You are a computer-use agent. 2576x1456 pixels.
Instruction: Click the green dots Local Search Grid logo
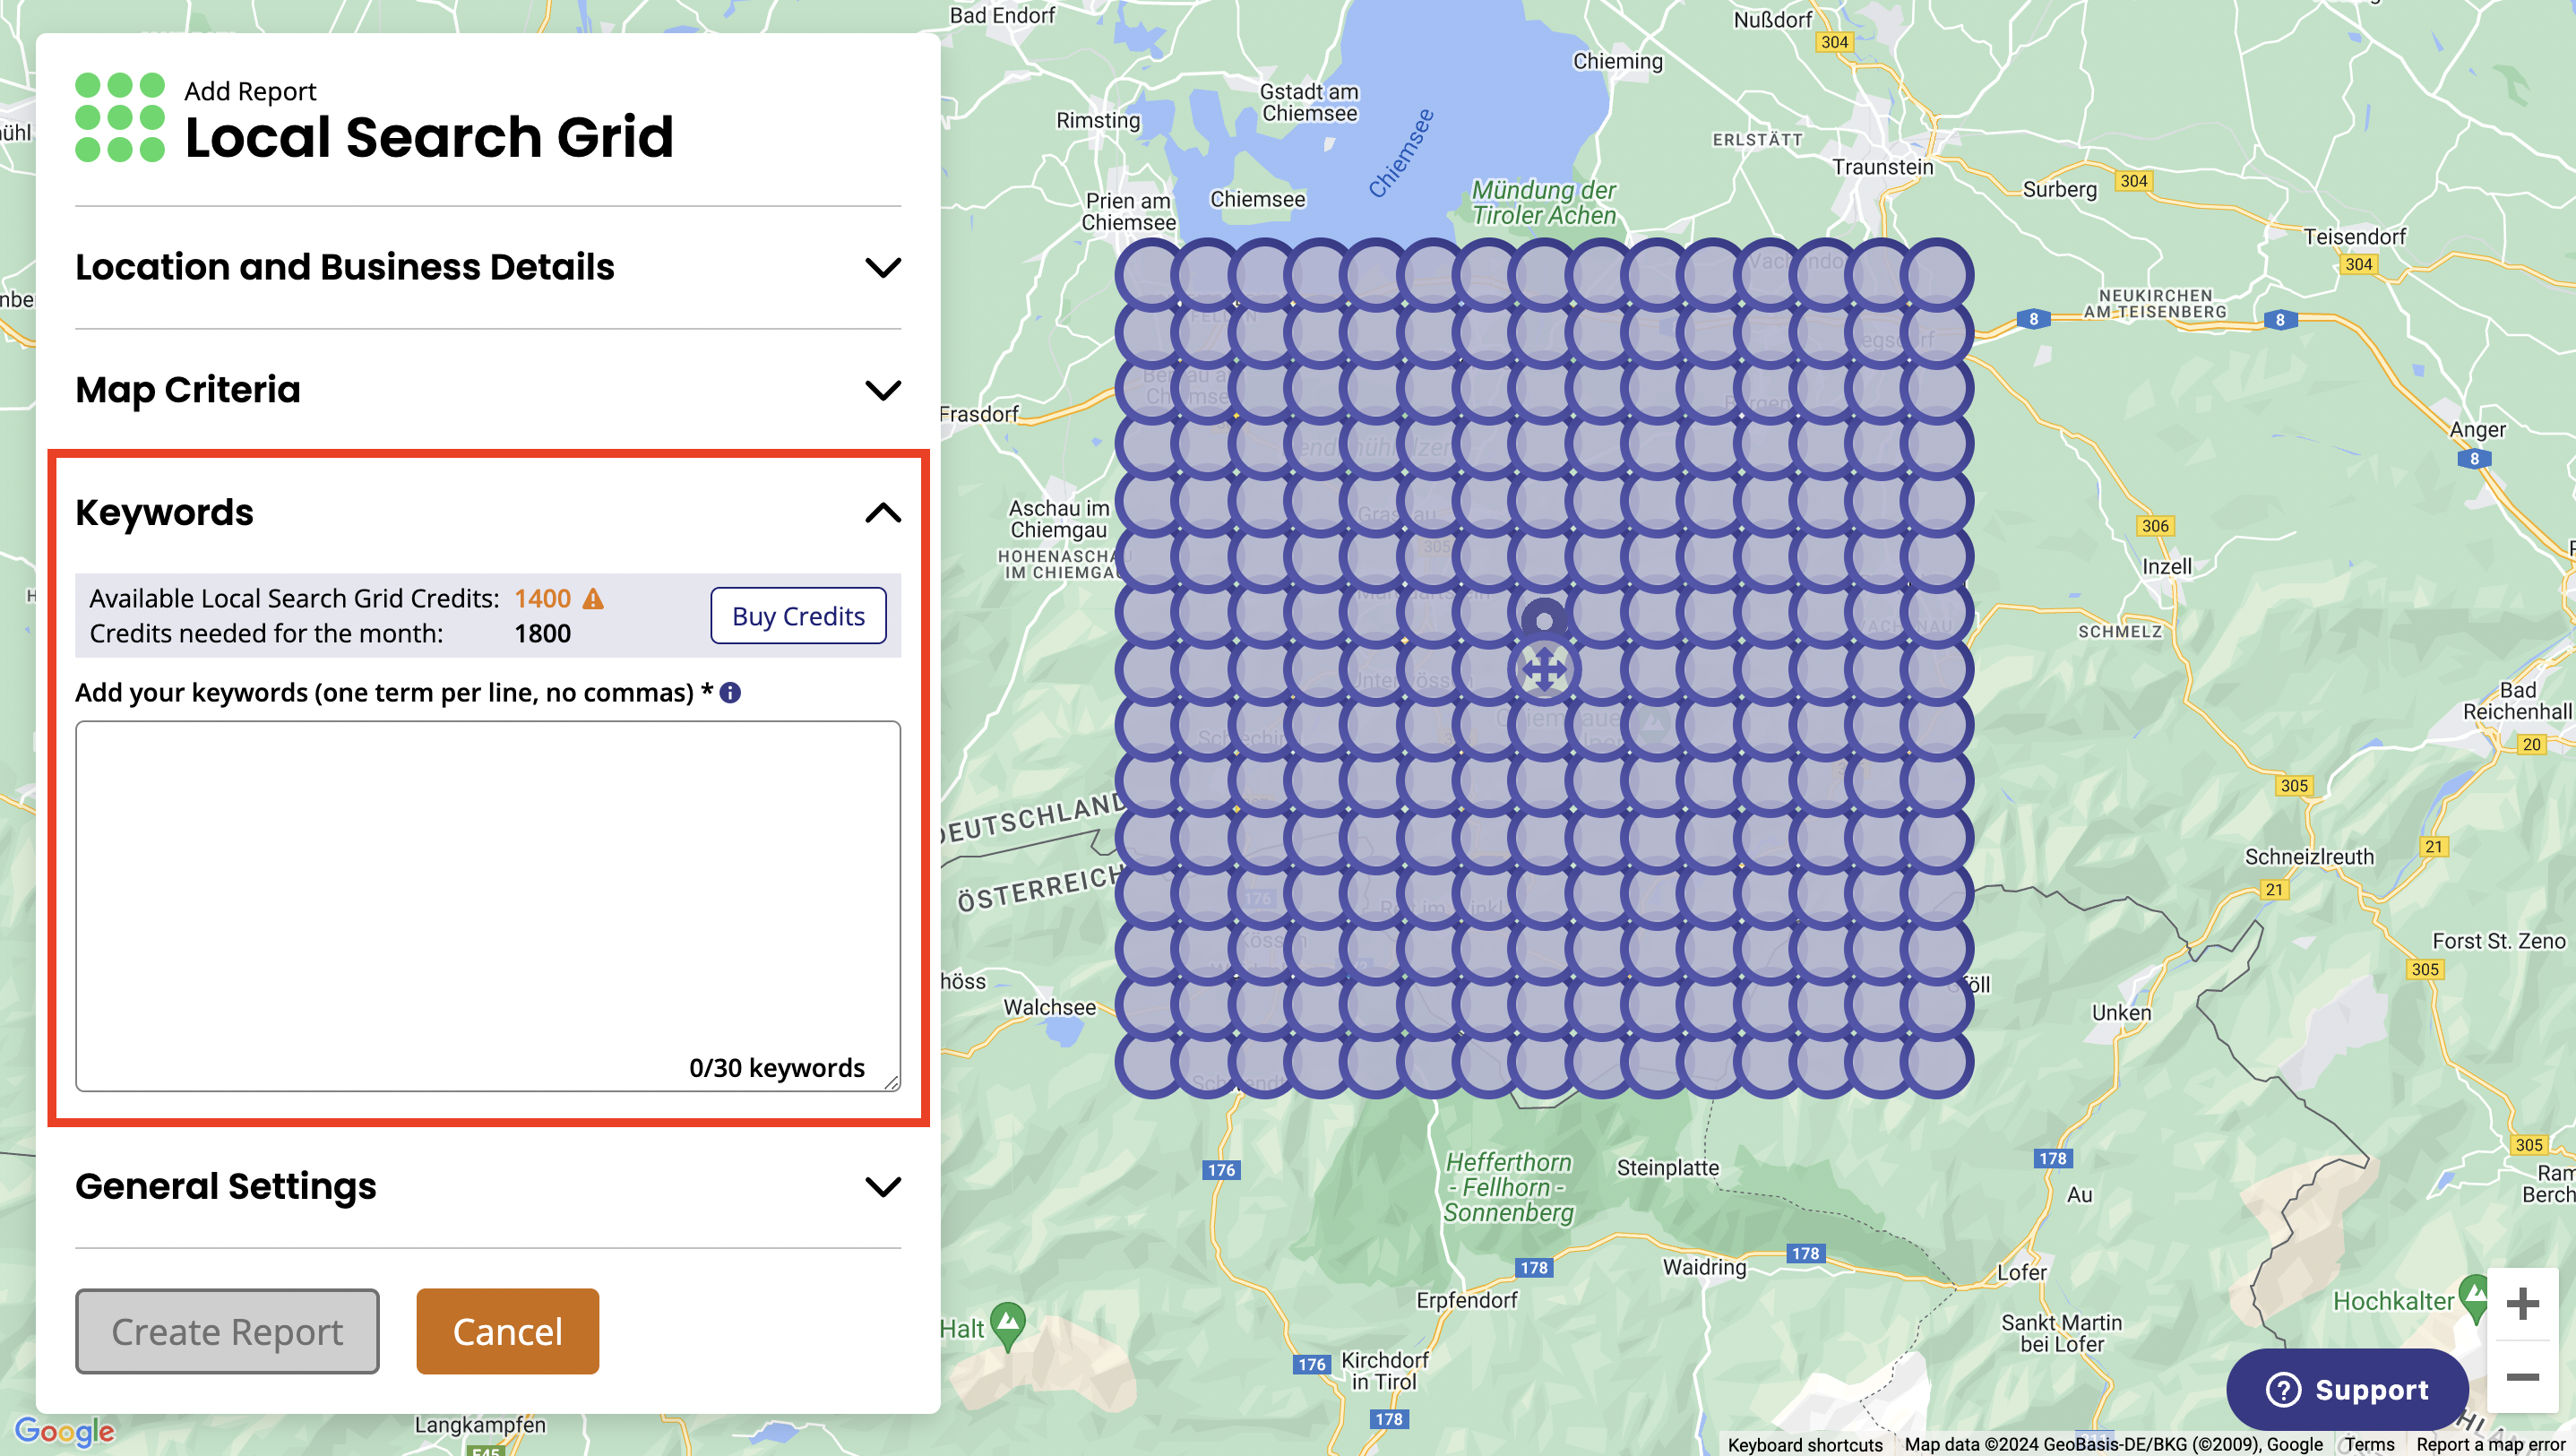(120, 117)
